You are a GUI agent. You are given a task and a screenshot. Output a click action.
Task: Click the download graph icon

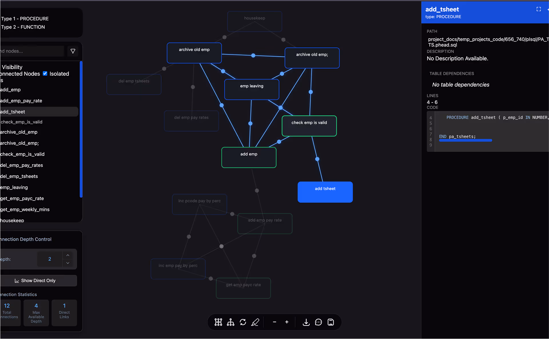tap(306, 322)
